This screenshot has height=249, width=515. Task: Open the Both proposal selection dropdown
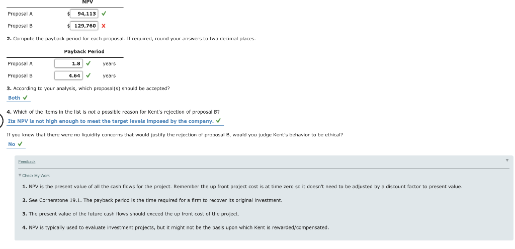point(19,98)
